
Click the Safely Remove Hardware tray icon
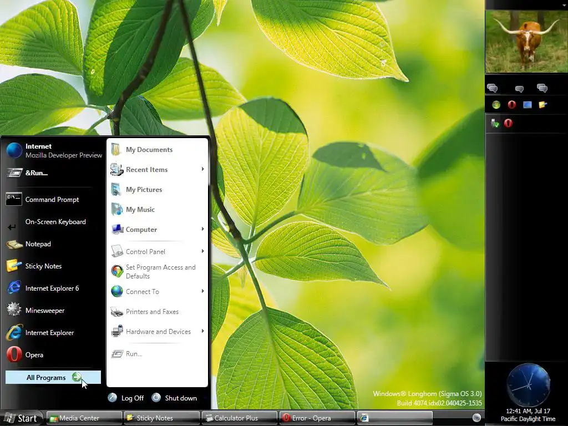[x=495, y=123]
